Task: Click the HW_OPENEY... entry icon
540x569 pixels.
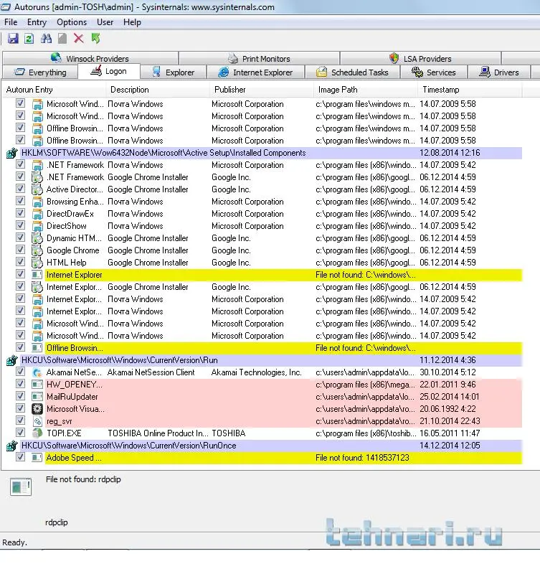Action: point(37,385)
